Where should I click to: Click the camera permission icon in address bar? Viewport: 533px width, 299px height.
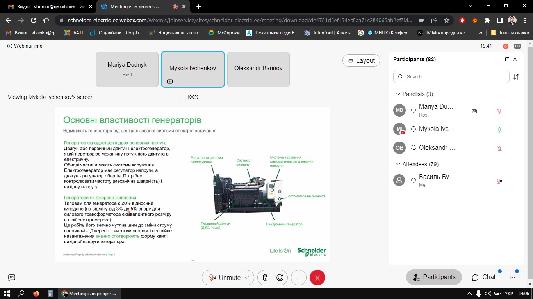coord(422,20)
